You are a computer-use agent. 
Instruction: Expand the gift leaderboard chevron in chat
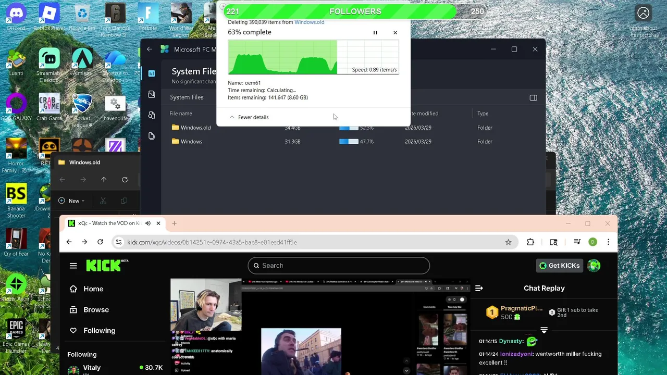pyautogui.click(x=544, y=330)
